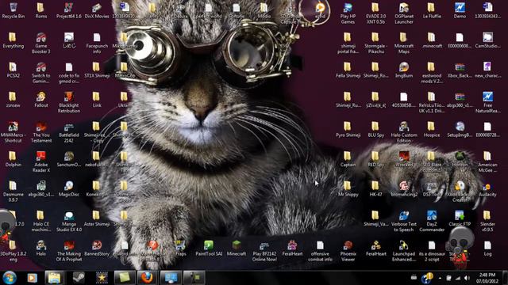This screenshot has height=285, width=508.
Task: Open the volume speaker icon
Action: coord(467,278)
